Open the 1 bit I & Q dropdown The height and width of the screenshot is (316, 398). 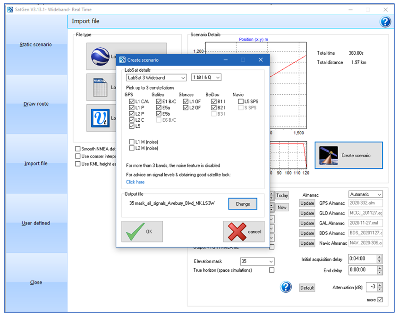point(206,77)
